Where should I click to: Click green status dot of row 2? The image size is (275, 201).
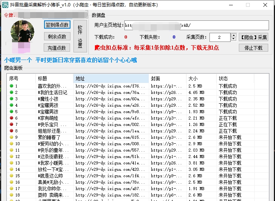point(12,92)
